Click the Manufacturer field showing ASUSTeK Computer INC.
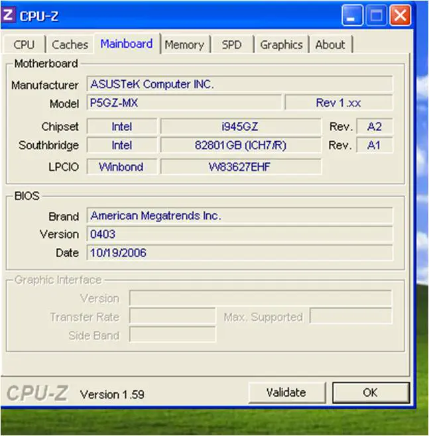Image resolution: width=429 pixels, height=436 pixels. coord(239,84)
